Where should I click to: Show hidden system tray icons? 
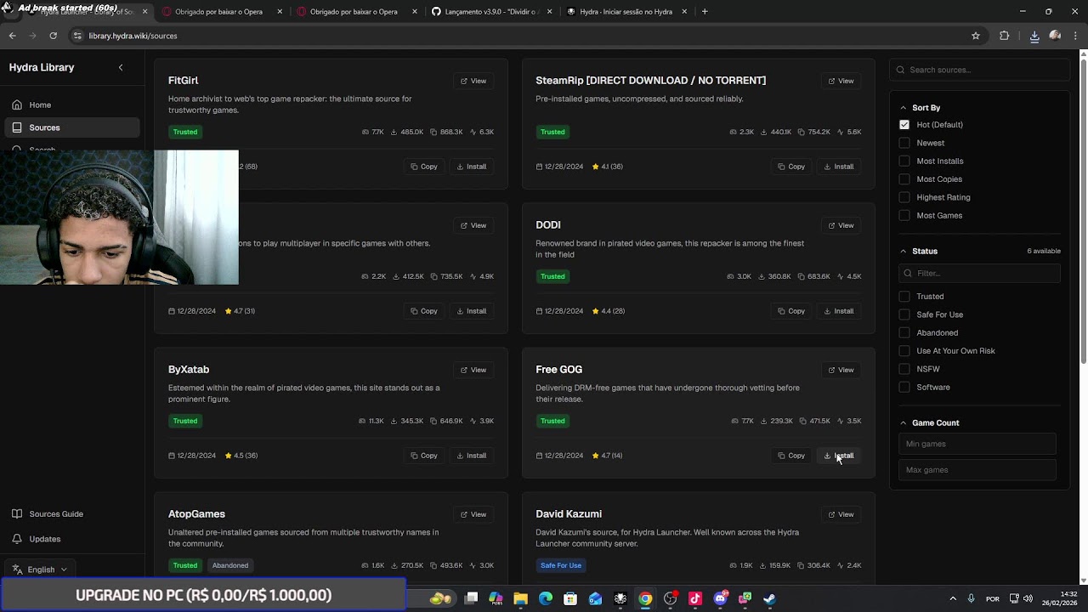(953, 598)
